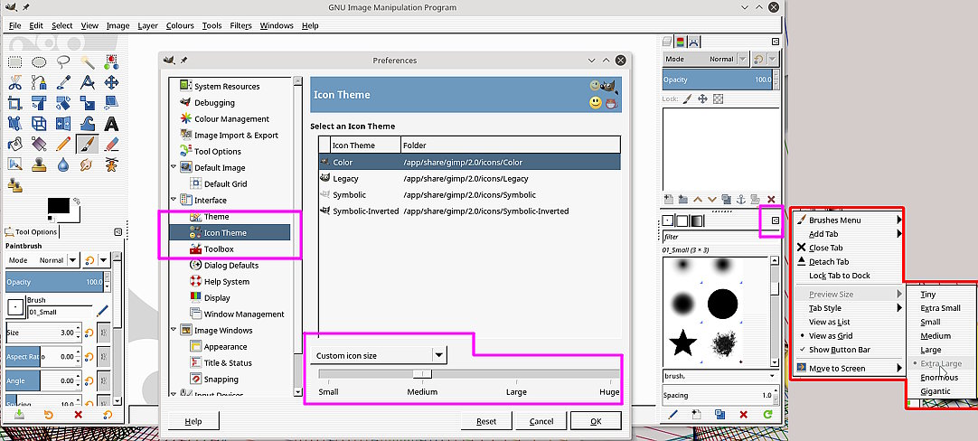Viewport: 978px width, 441px height.
Task: Select the Move tool
Action: coord(112,82)
